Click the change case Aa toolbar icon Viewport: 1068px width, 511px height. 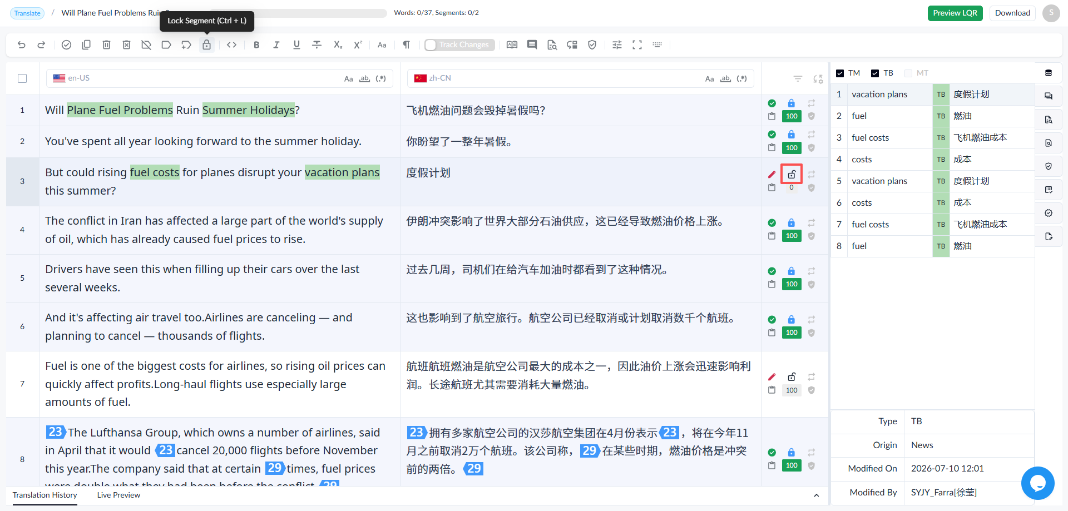pos(382,45)
